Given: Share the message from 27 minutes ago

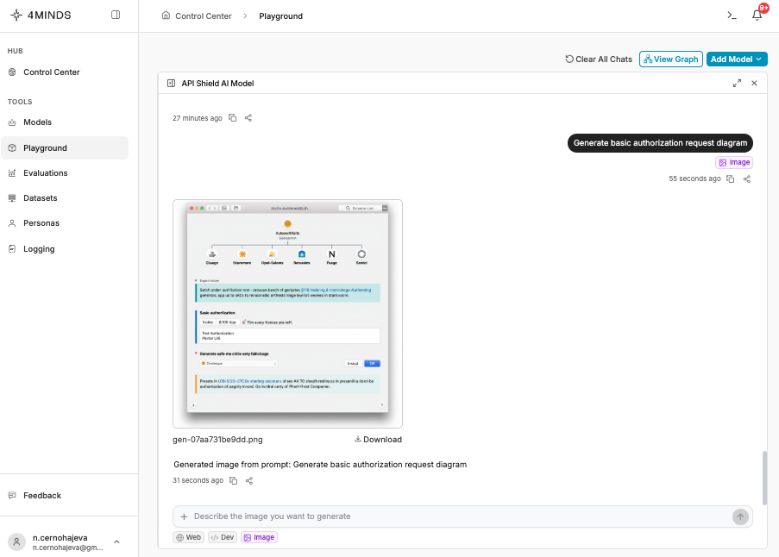Looking at the screenshot, I should (x=248, y=117).
